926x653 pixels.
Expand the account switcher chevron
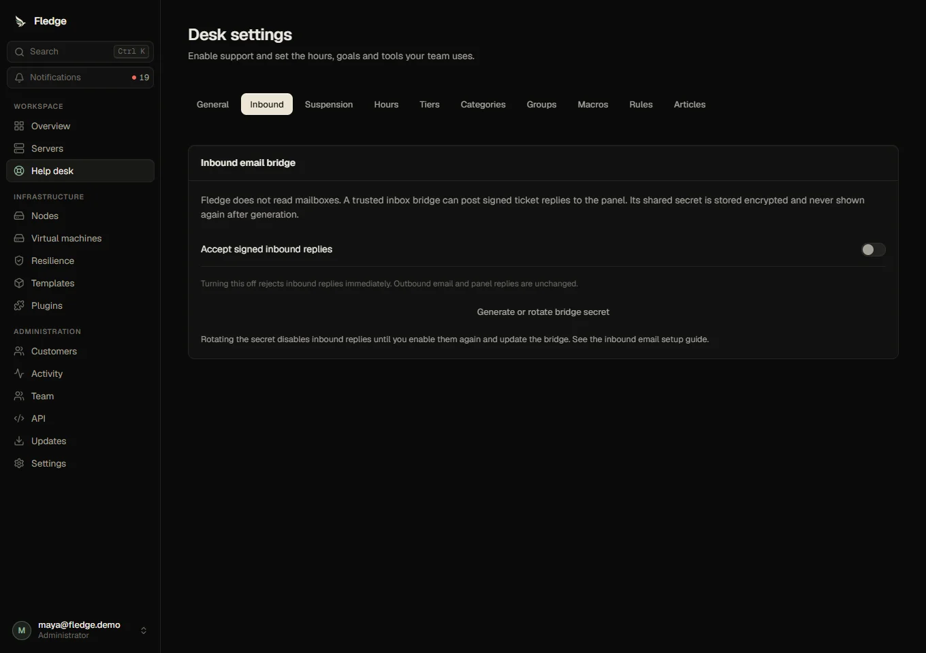coord(144,631)
